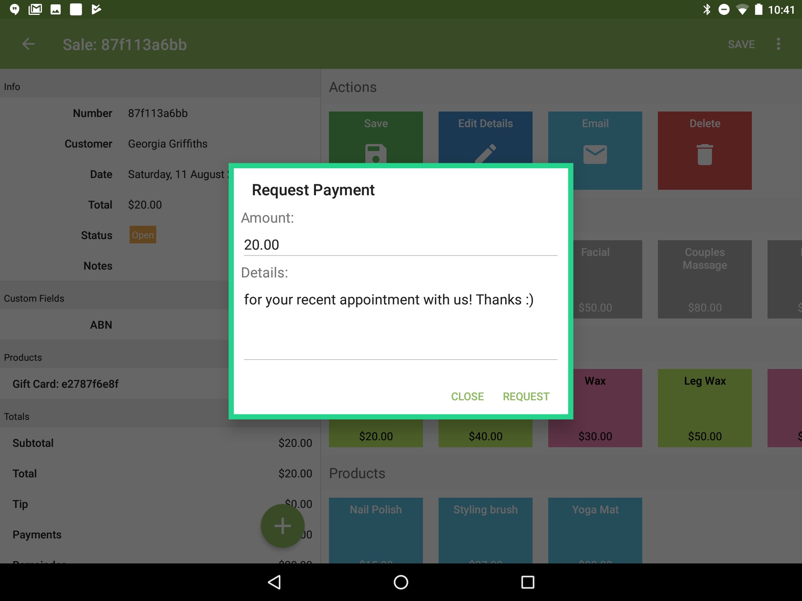Tap the Hangouts notification icon
This screenshot has width=802, height=601.
pos(14,9)
